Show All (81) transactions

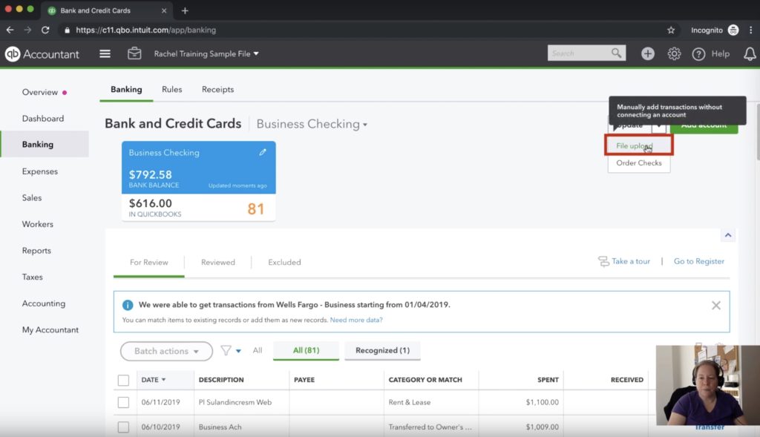(x=306, y=350)
